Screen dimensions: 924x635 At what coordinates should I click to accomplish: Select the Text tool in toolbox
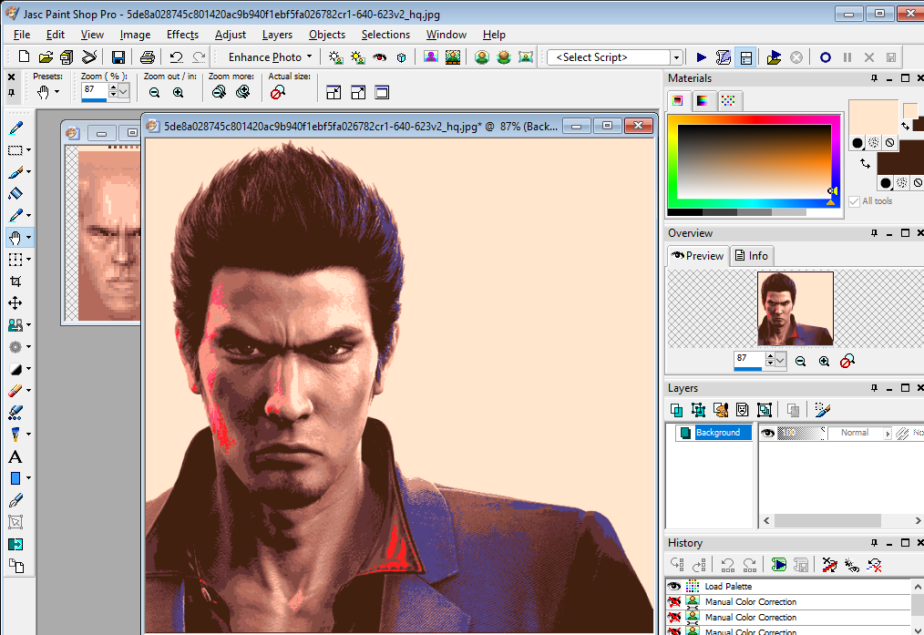click(x=15, y=456)
